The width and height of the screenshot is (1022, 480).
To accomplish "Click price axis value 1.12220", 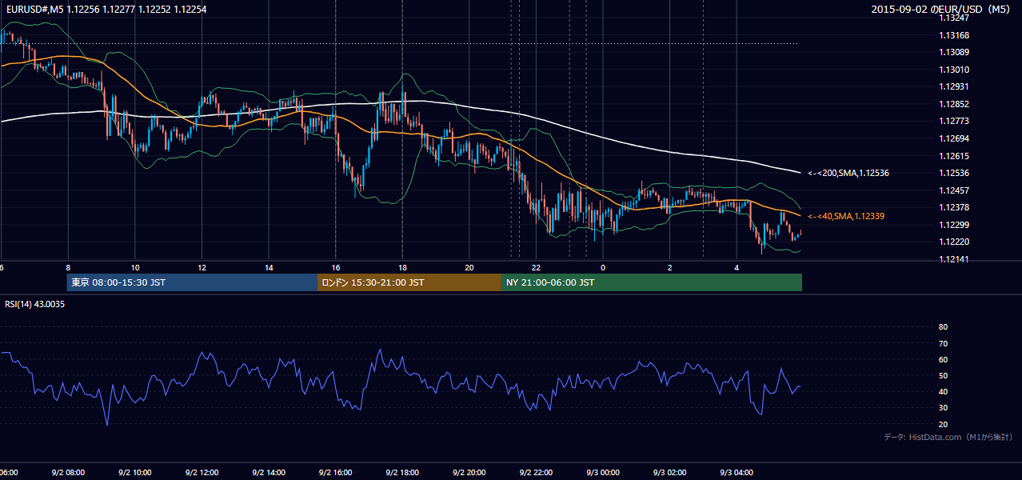I will point(954,242).
